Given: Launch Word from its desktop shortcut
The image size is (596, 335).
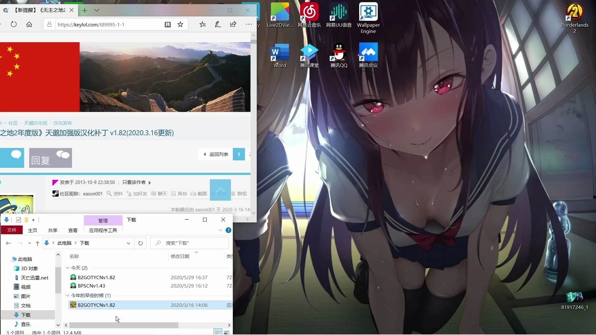Looking at the screenshot, I should (x=280, y=56).
